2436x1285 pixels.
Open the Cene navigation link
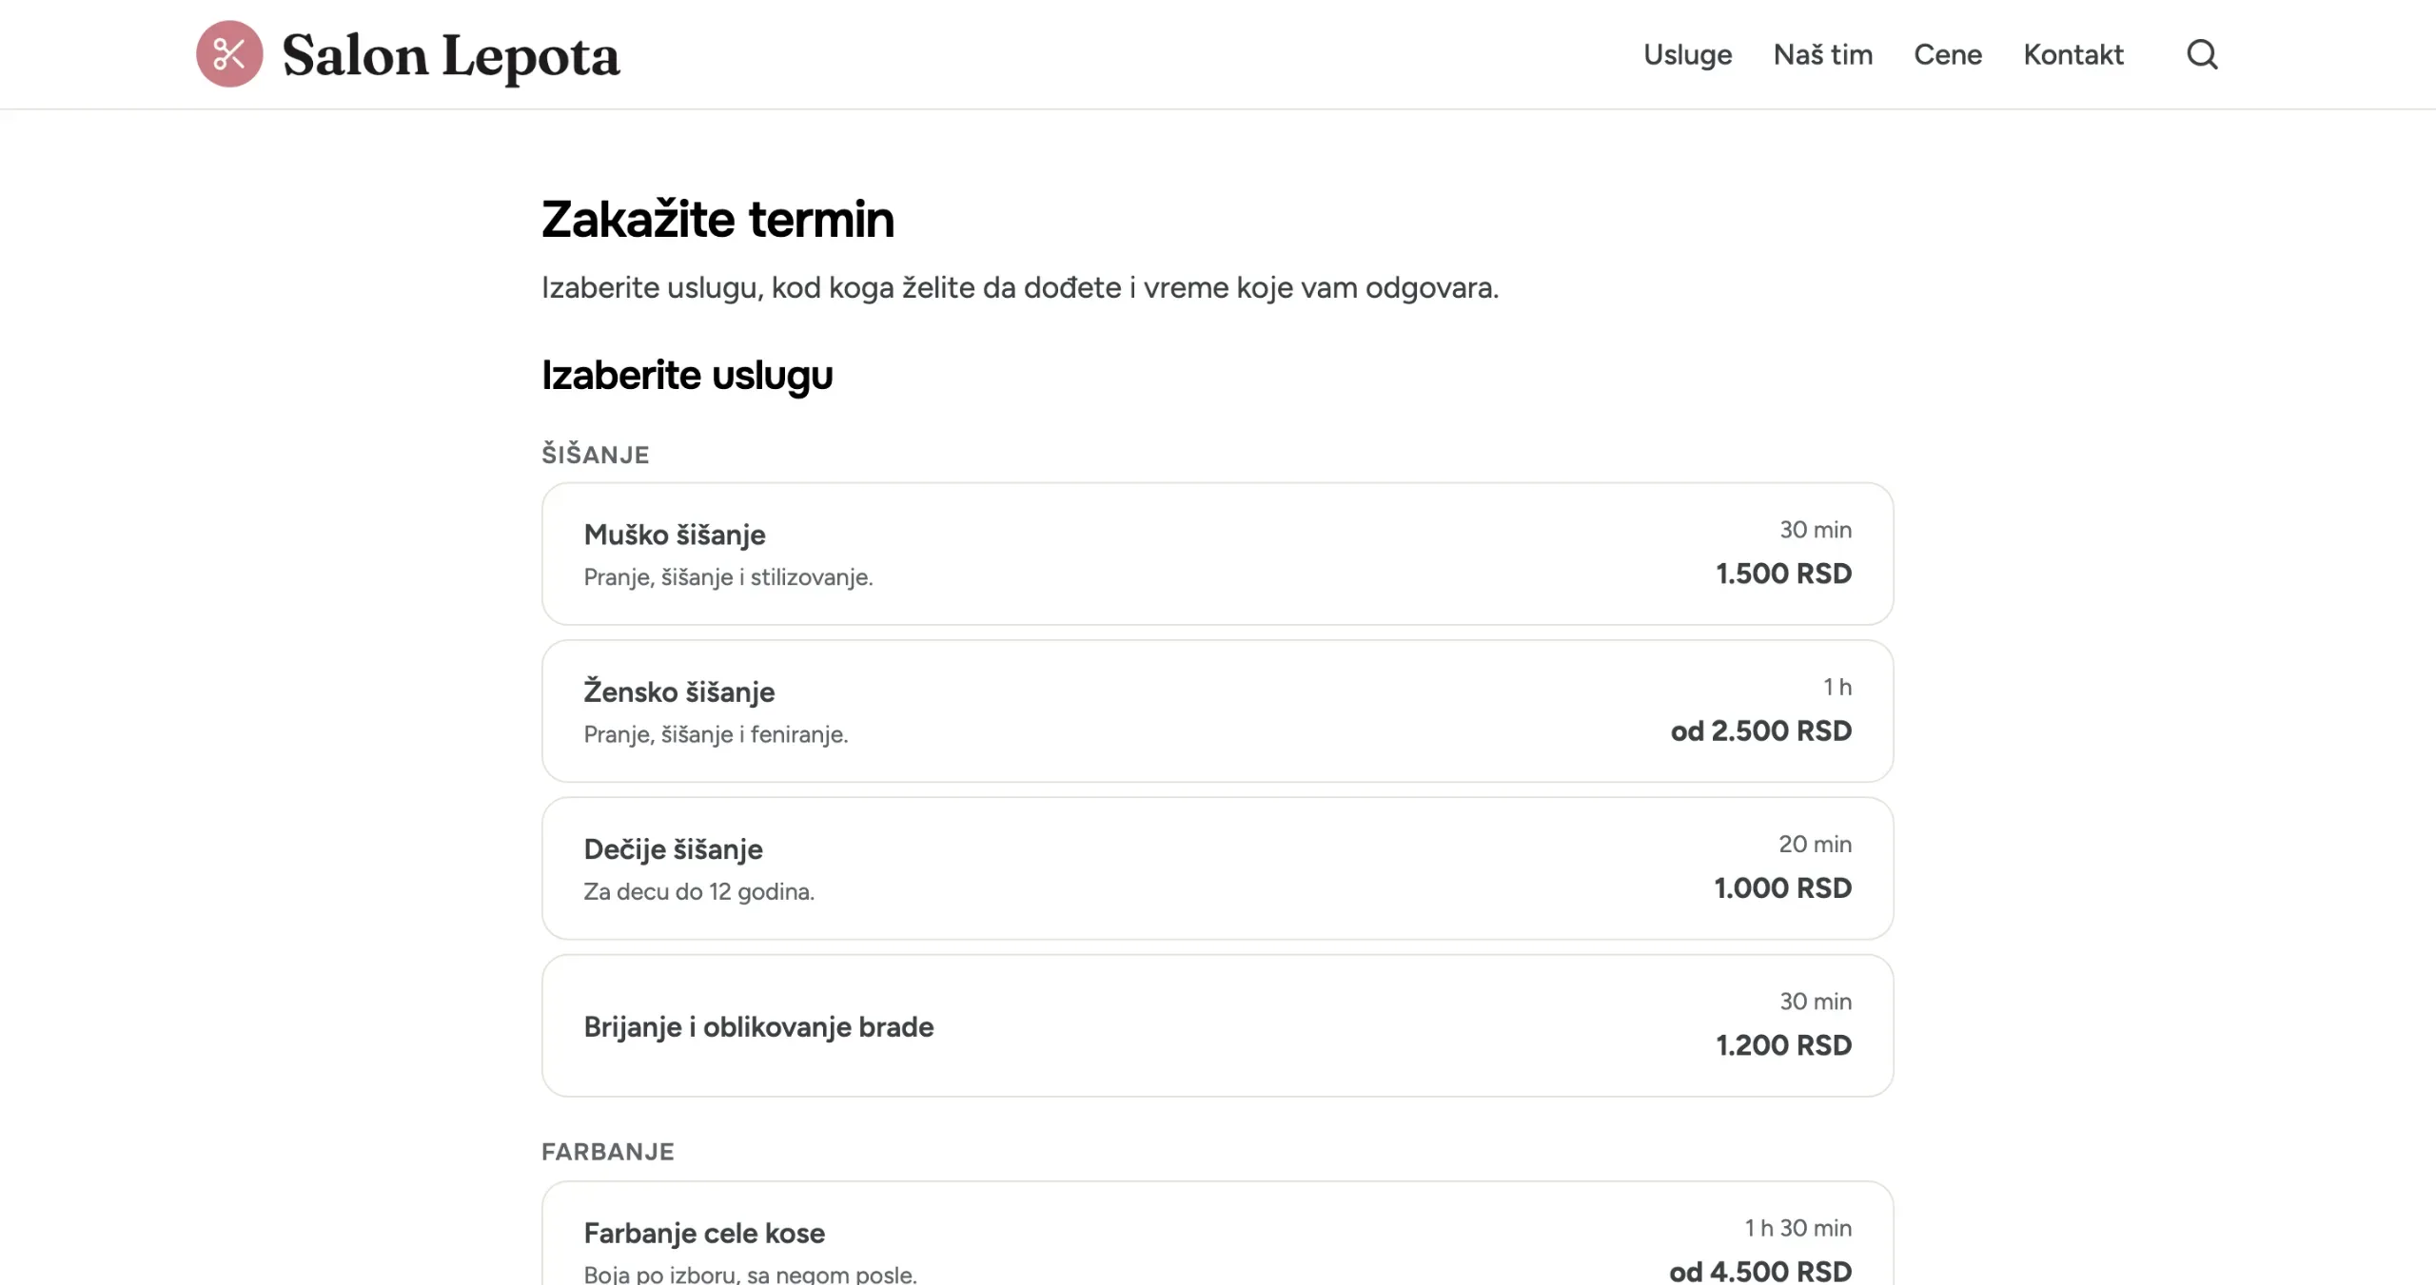coord(1948,54)
